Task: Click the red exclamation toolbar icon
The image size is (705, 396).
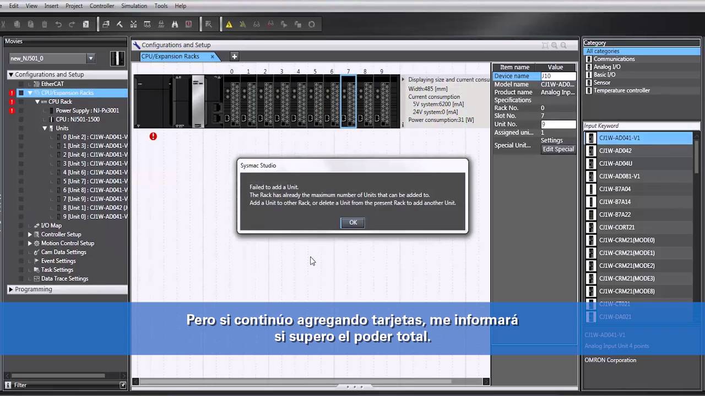Action: coord(188,24)
